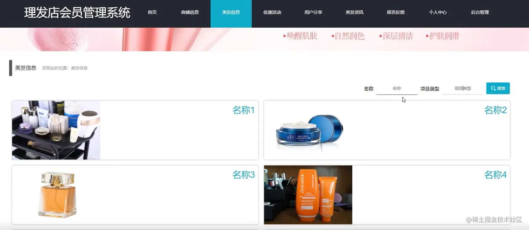Select the highlighted 美发信息 tab
This screenshot has height=230, width=529.
click(x=231, y=12)
